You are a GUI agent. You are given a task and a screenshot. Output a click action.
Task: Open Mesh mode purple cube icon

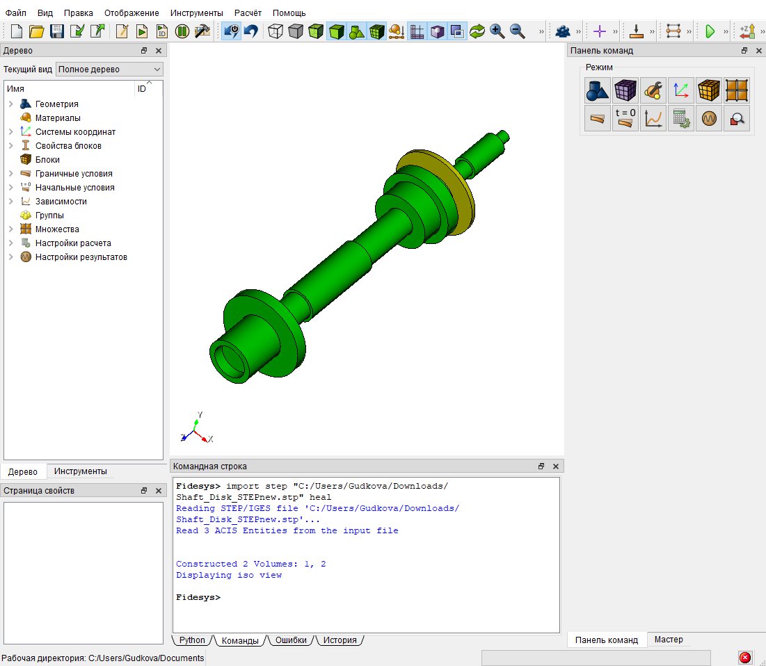click(625, 90)
